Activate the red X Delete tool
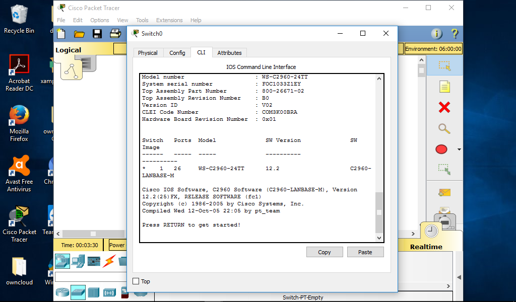Image resolution: width=516 pixels, height=302 pixels. point(444,107)
